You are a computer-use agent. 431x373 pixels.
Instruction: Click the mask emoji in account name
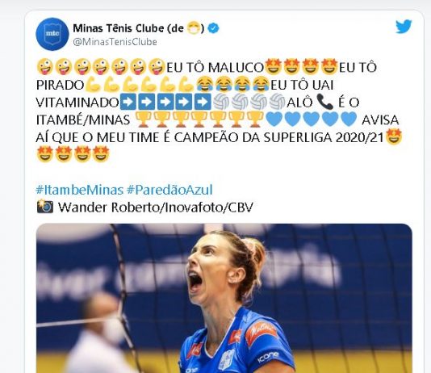tap(194, 28)
